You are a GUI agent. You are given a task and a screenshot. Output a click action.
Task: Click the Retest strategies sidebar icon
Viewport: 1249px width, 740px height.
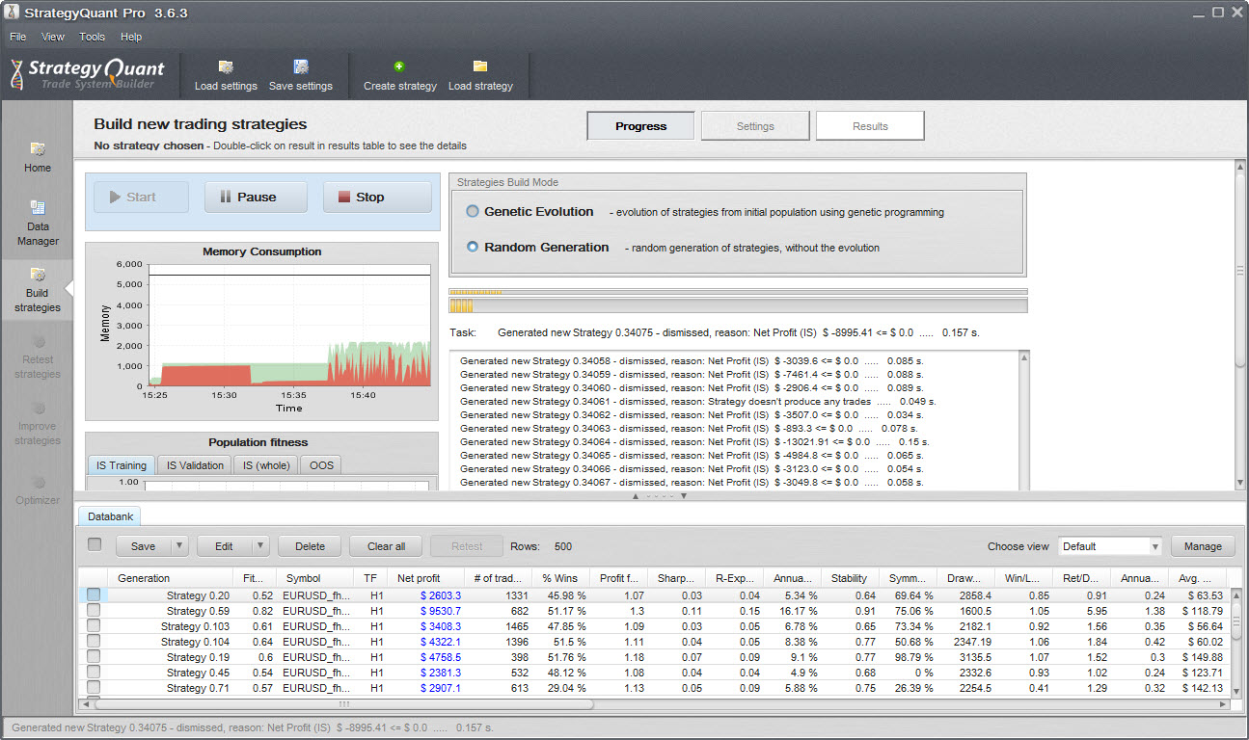click(x=39, y=341)
